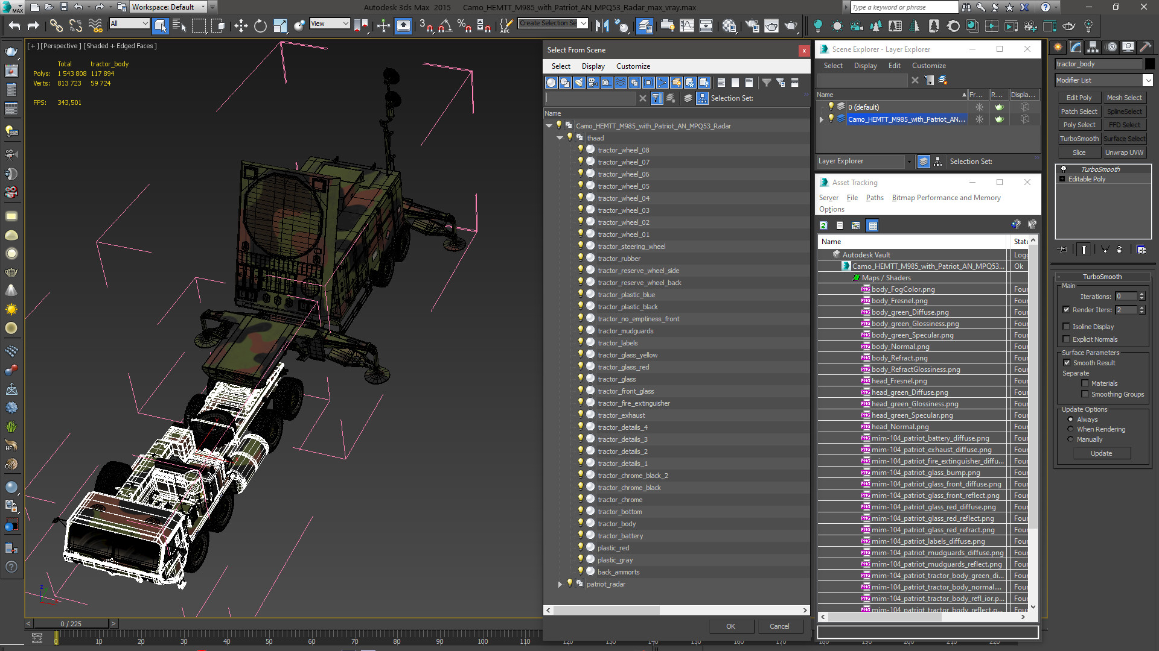Click the Unwrap UVW modifier button
The width and height of the screenshot is (1159, 651).
tap(1124, 153)
